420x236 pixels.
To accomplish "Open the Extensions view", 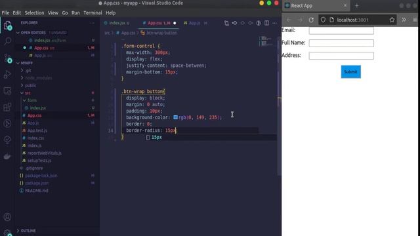I will (x=7, y=107).
